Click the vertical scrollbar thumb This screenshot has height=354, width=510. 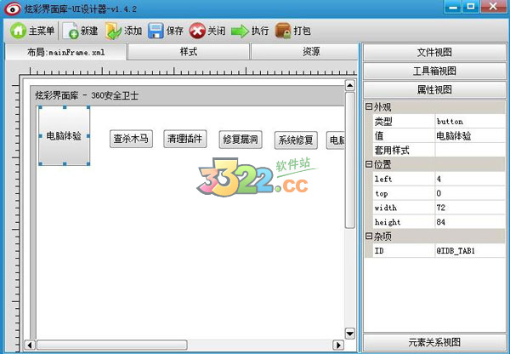click(x=349, y=160)
